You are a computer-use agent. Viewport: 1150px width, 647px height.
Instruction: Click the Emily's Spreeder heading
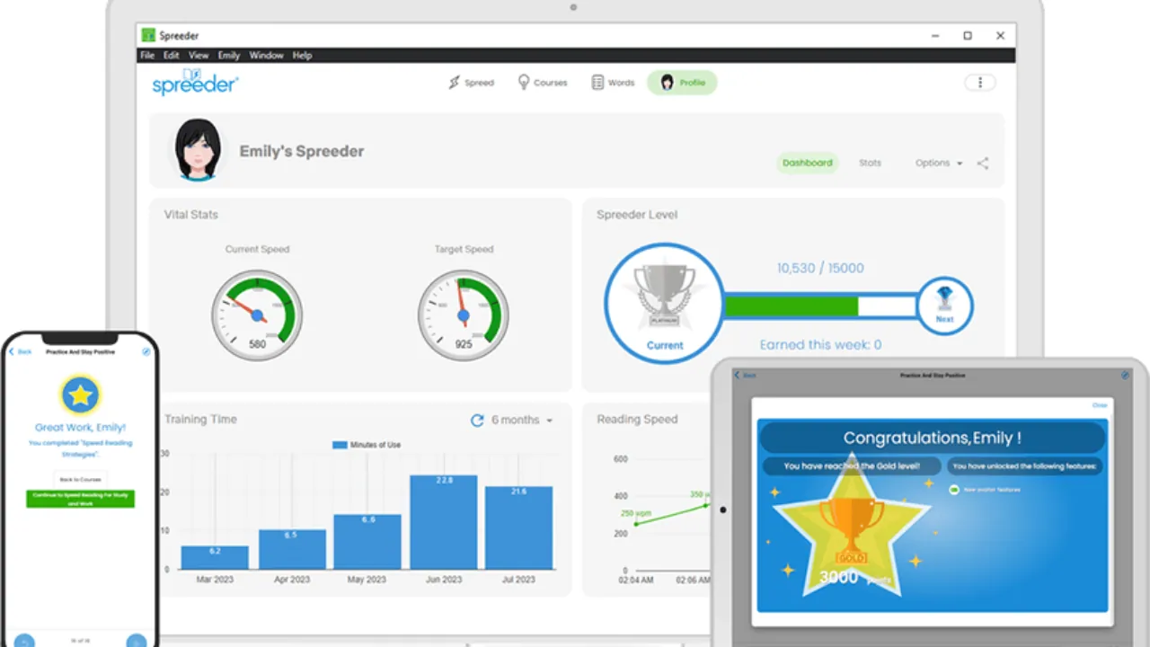302,151
